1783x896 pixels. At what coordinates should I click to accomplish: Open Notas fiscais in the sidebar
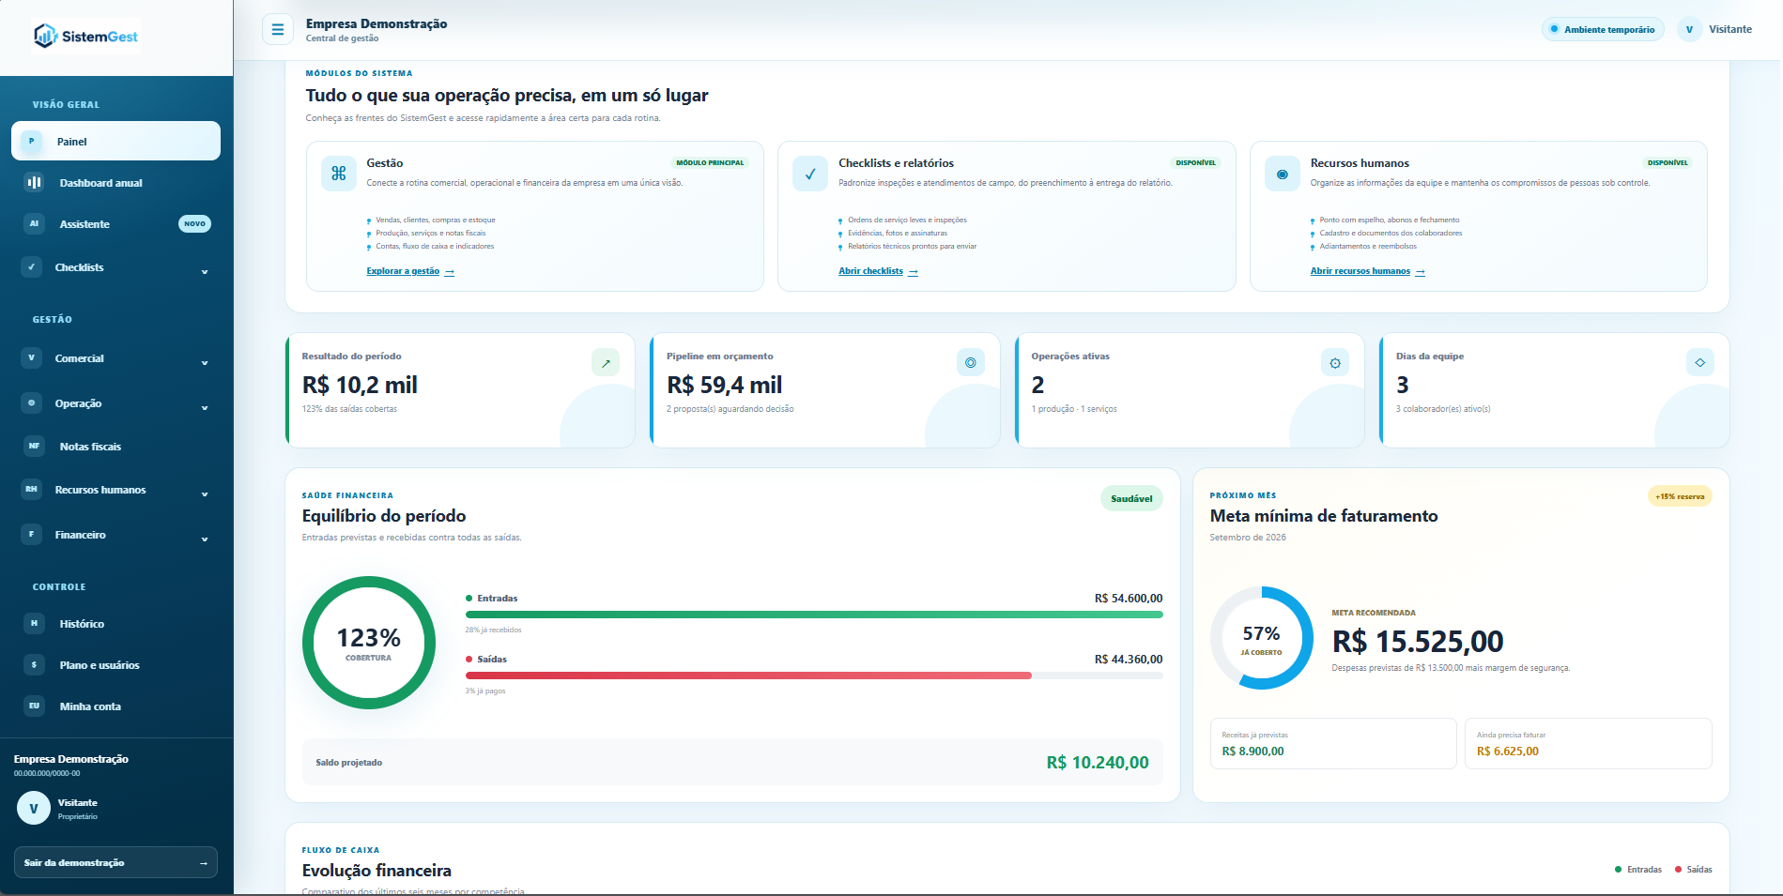115,446
